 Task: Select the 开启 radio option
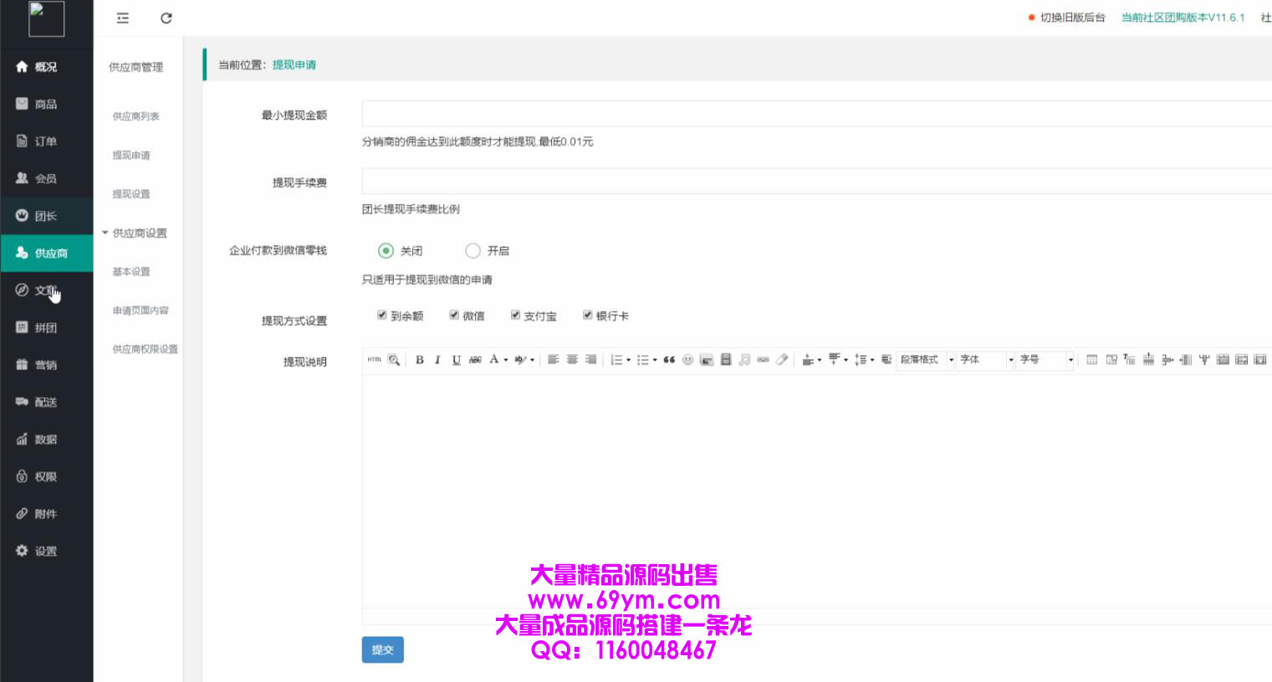[x=473, y=251]
